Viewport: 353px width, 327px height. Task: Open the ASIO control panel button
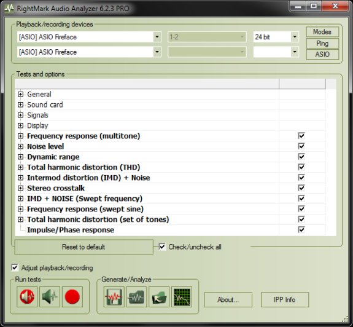click(322, 54)
